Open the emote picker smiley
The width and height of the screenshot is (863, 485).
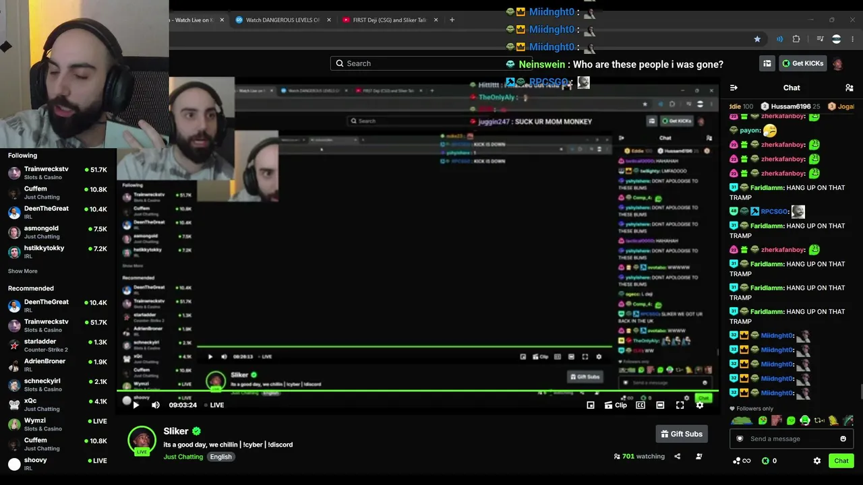pyautogui.click(x=843, y=439)
